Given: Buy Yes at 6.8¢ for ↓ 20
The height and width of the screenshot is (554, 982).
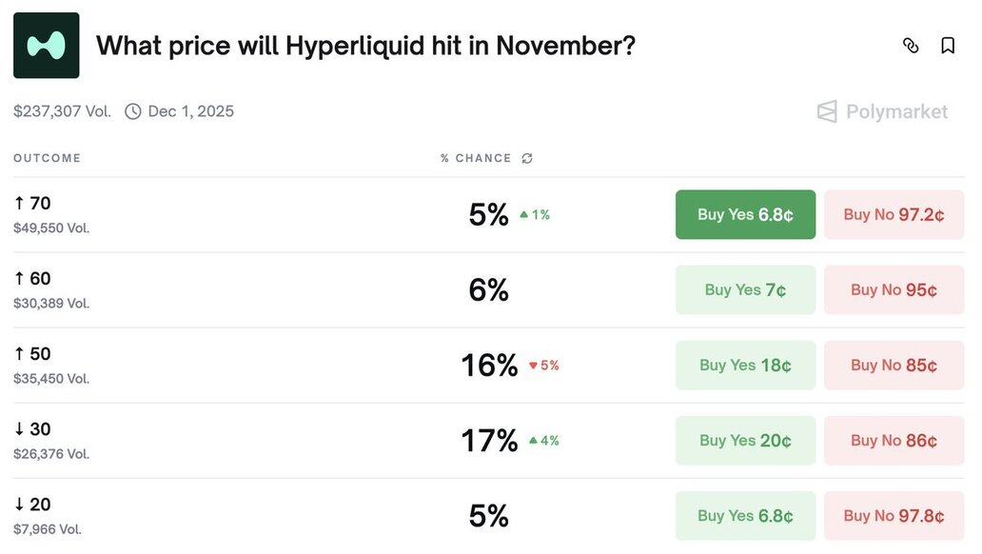Looking at the screenshot, I should tap(745, 516).
